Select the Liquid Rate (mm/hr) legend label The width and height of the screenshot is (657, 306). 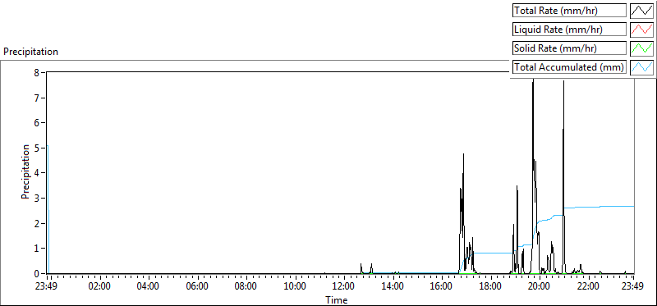pos(569,30)
